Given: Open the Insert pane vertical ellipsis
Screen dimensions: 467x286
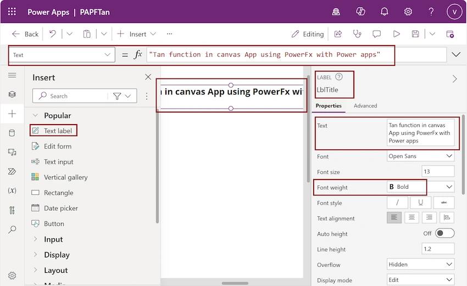Looking at the screenshot, I should point(147,96).
